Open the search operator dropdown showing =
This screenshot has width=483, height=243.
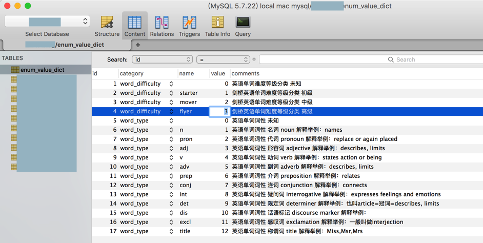[x=223, y=59]
